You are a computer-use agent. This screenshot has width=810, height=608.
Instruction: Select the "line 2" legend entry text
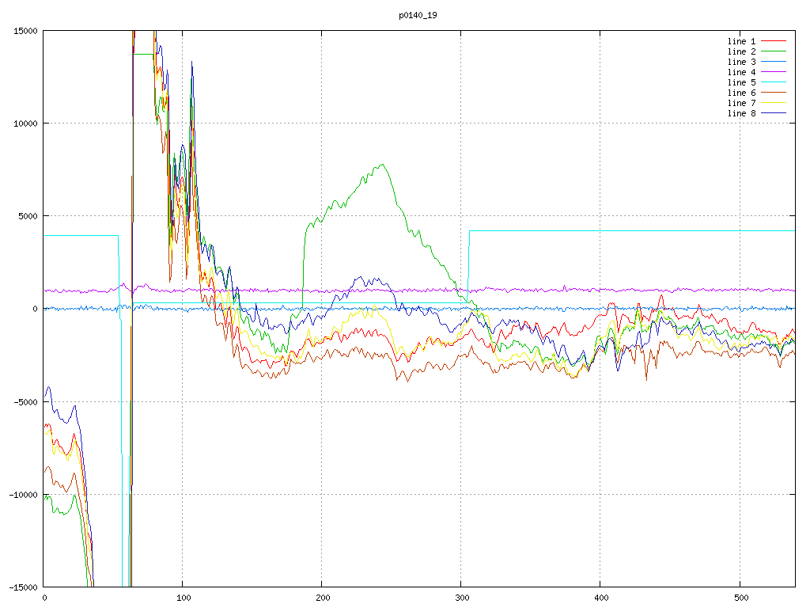tap(741, 51)
